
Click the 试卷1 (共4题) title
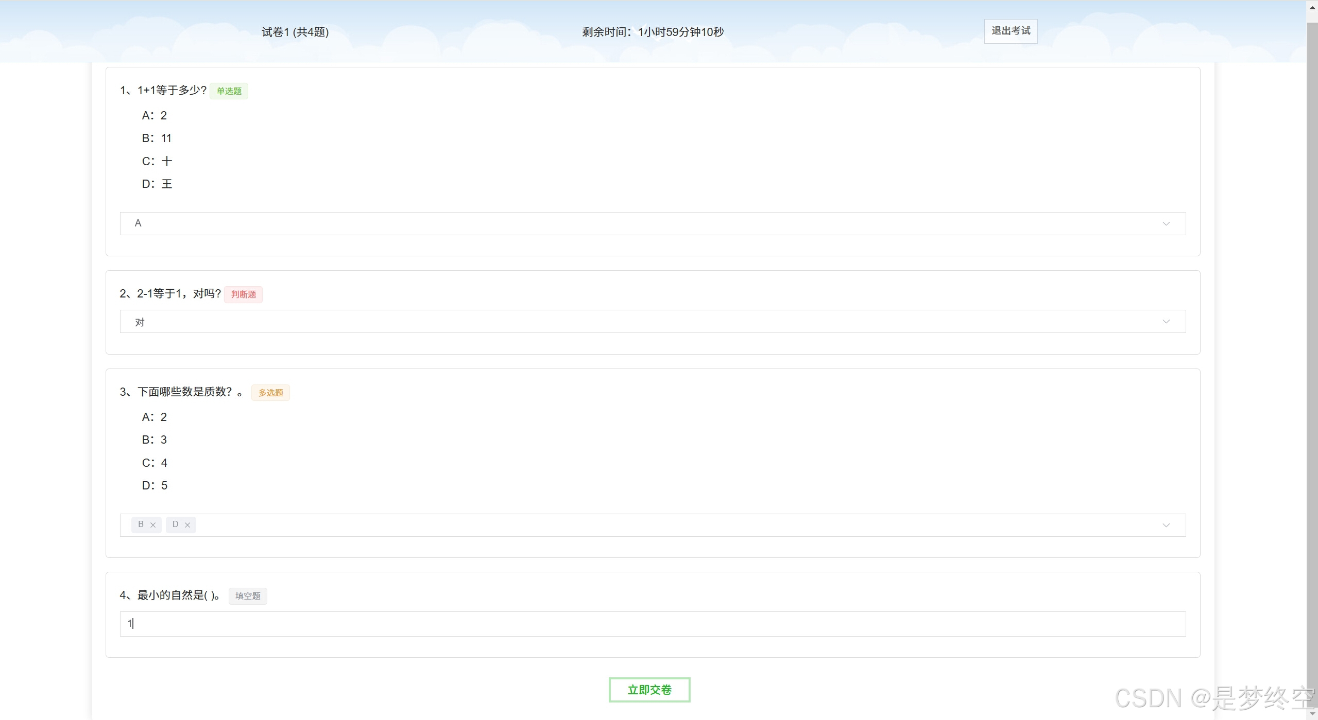coord(295,32)
